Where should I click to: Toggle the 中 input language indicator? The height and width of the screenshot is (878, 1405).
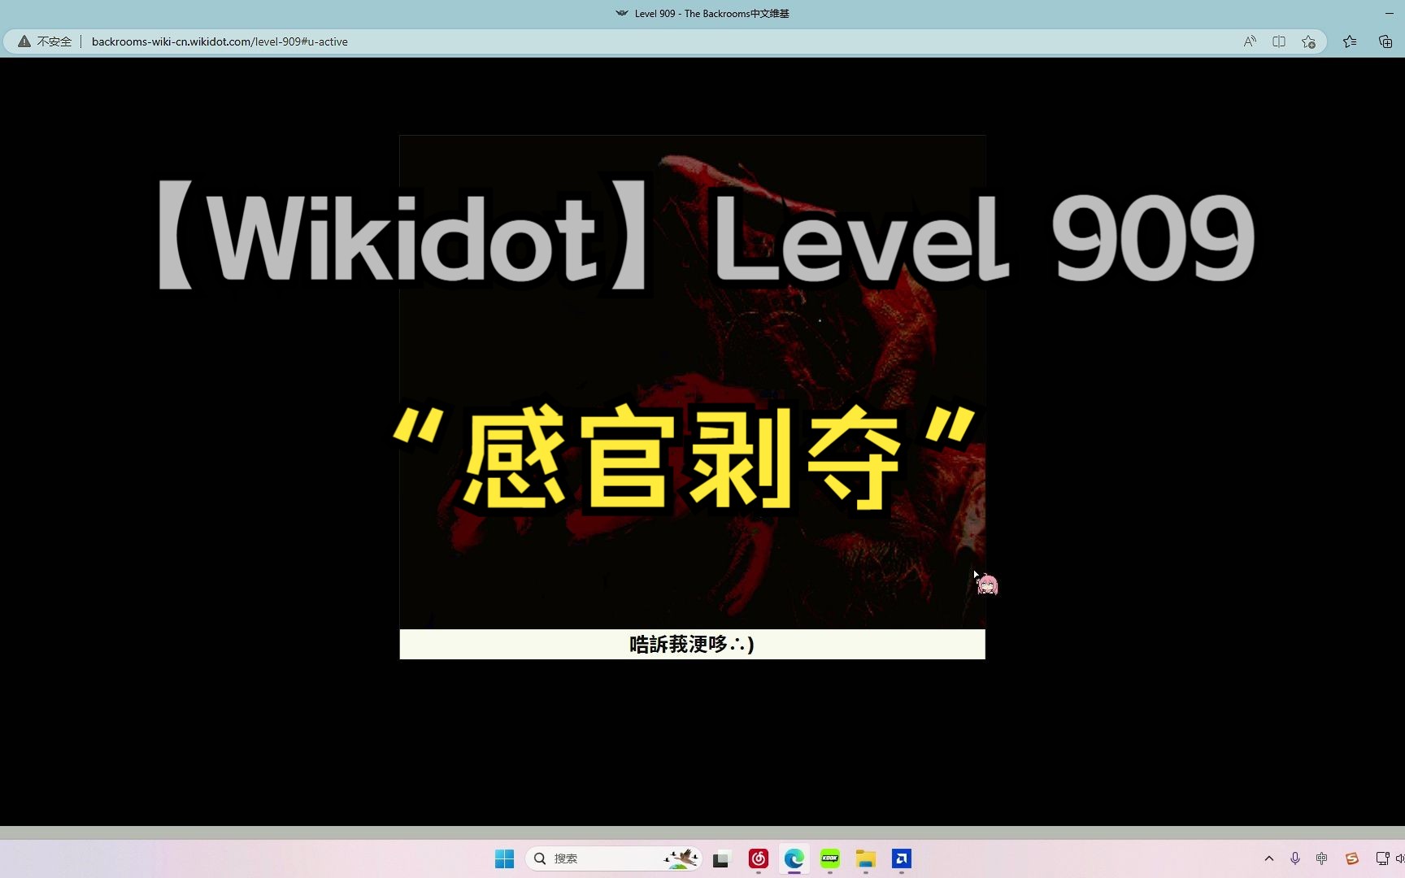pyautogui.click(x=1322, y=858)
